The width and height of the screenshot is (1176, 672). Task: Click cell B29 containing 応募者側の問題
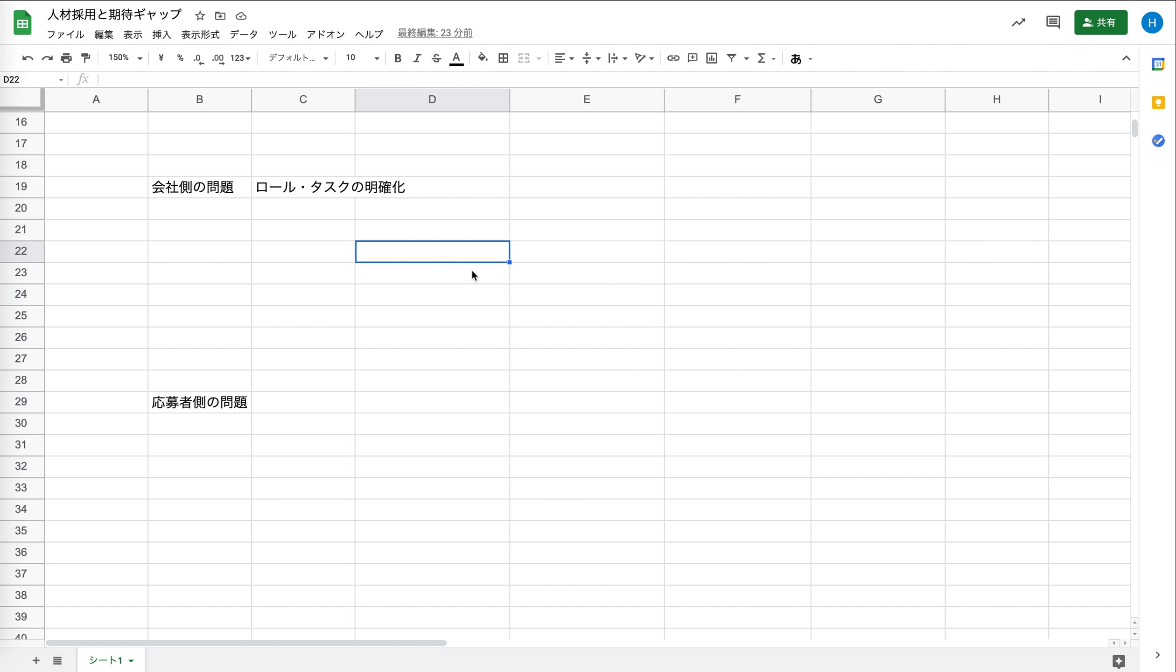click(x=199, y=402)
